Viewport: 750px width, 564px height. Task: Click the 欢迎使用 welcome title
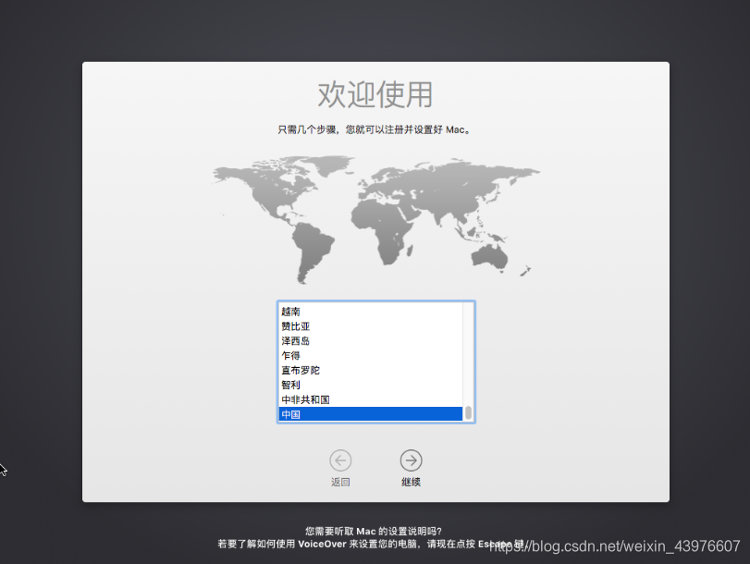375,93
